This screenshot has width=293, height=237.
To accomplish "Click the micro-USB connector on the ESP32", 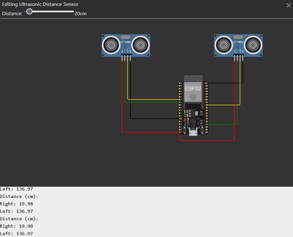I will 193,133.
